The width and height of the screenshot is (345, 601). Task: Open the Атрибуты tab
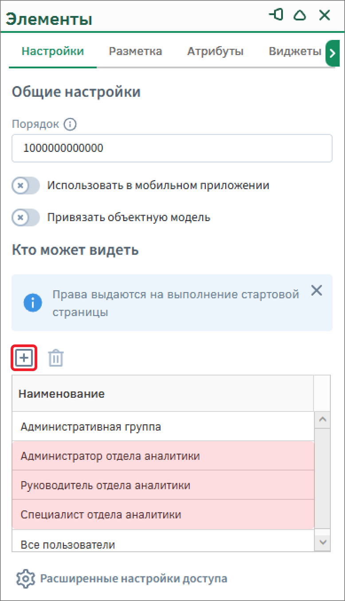click(x=216, y=51)
